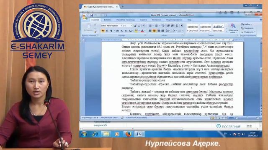This screenshot has height=150, width=268.
Task: Apply Без интервала style
Action: (206, 28)
